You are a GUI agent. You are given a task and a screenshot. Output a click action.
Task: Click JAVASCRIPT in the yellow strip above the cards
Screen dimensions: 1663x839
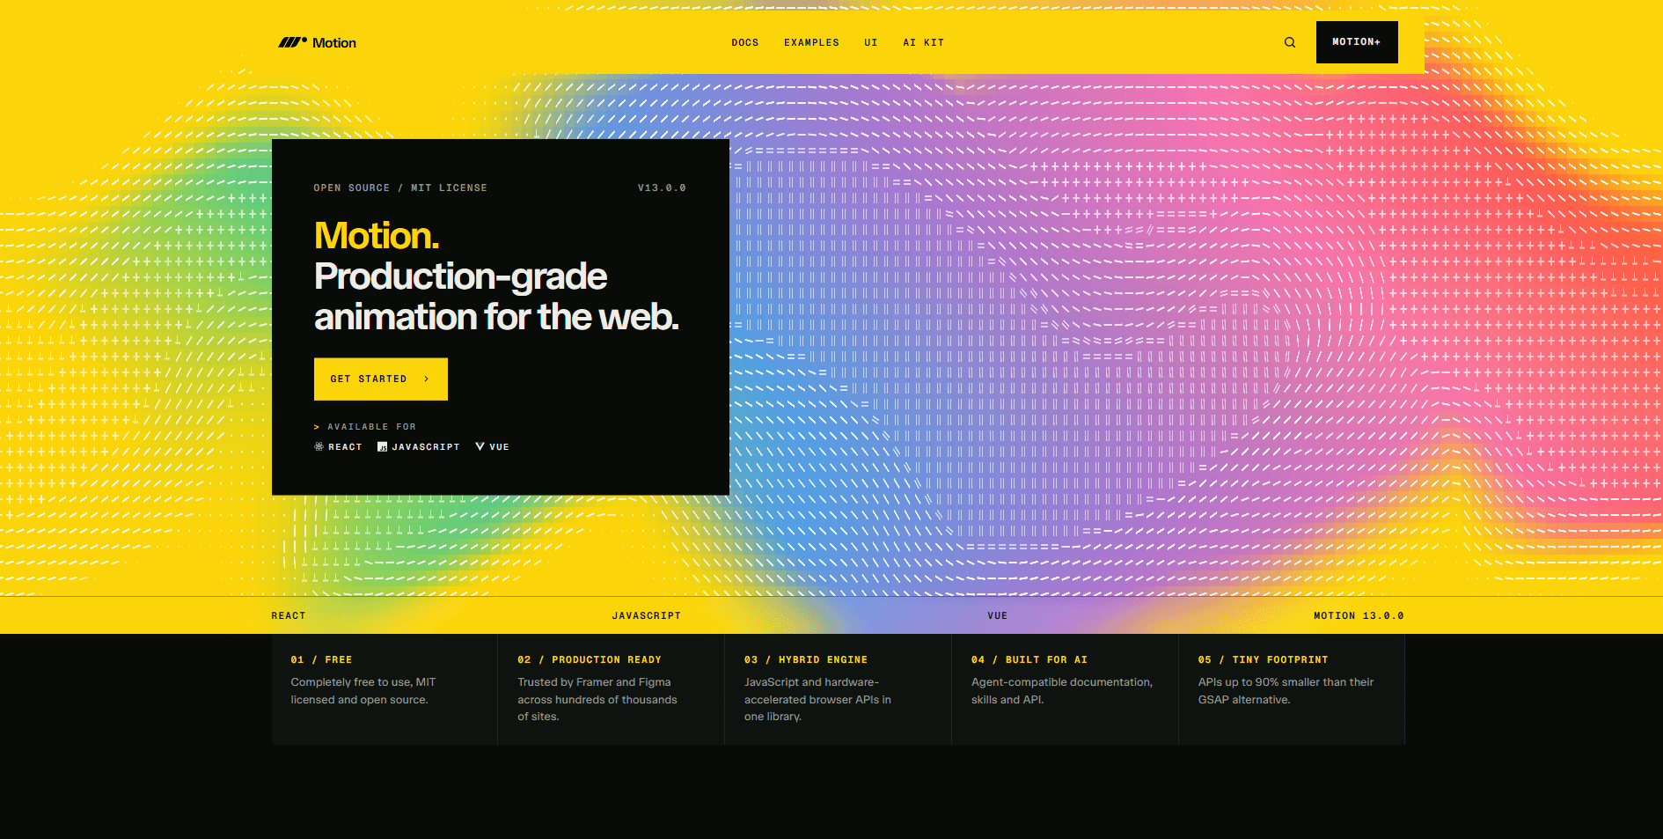[647, 616]
